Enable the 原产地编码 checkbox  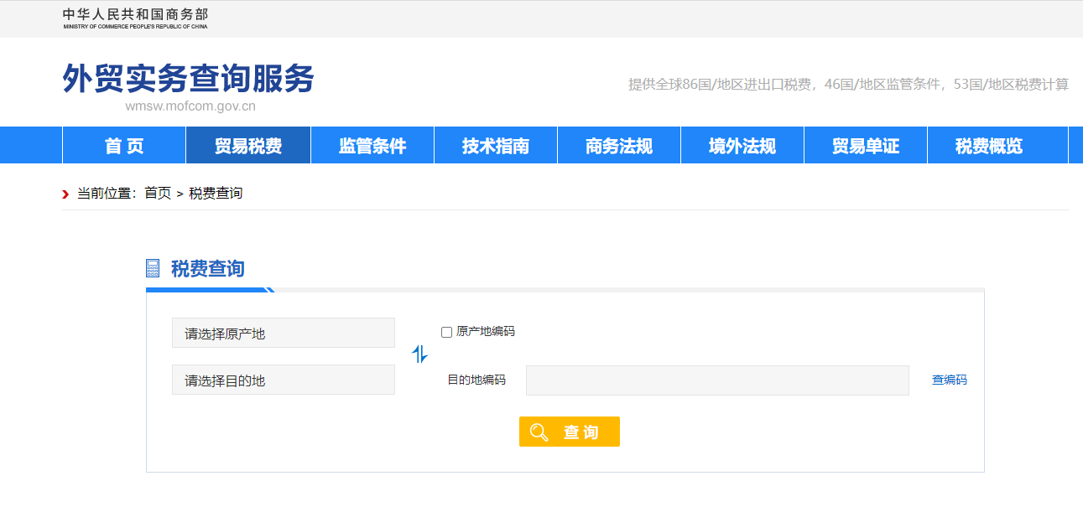click(x=446, y=333)
